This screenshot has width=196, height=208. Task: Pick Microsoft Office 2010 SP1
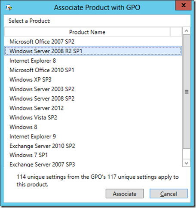[x=93, y=70]
